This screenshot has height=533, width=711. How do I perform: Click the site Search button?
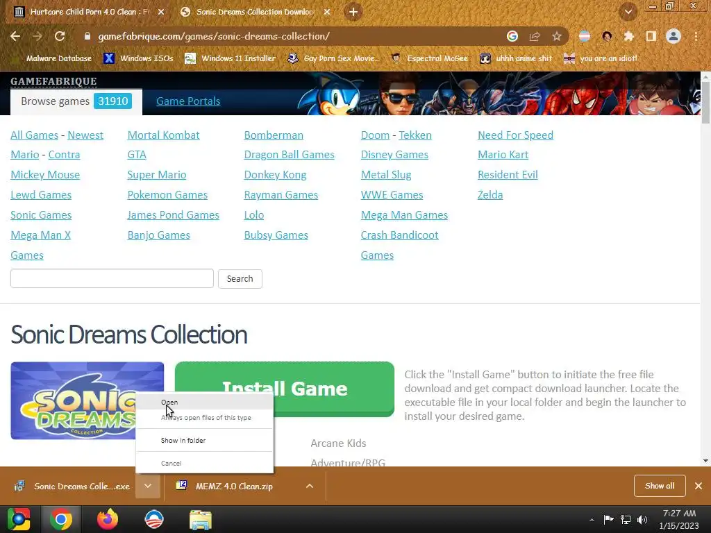(240, 279)
